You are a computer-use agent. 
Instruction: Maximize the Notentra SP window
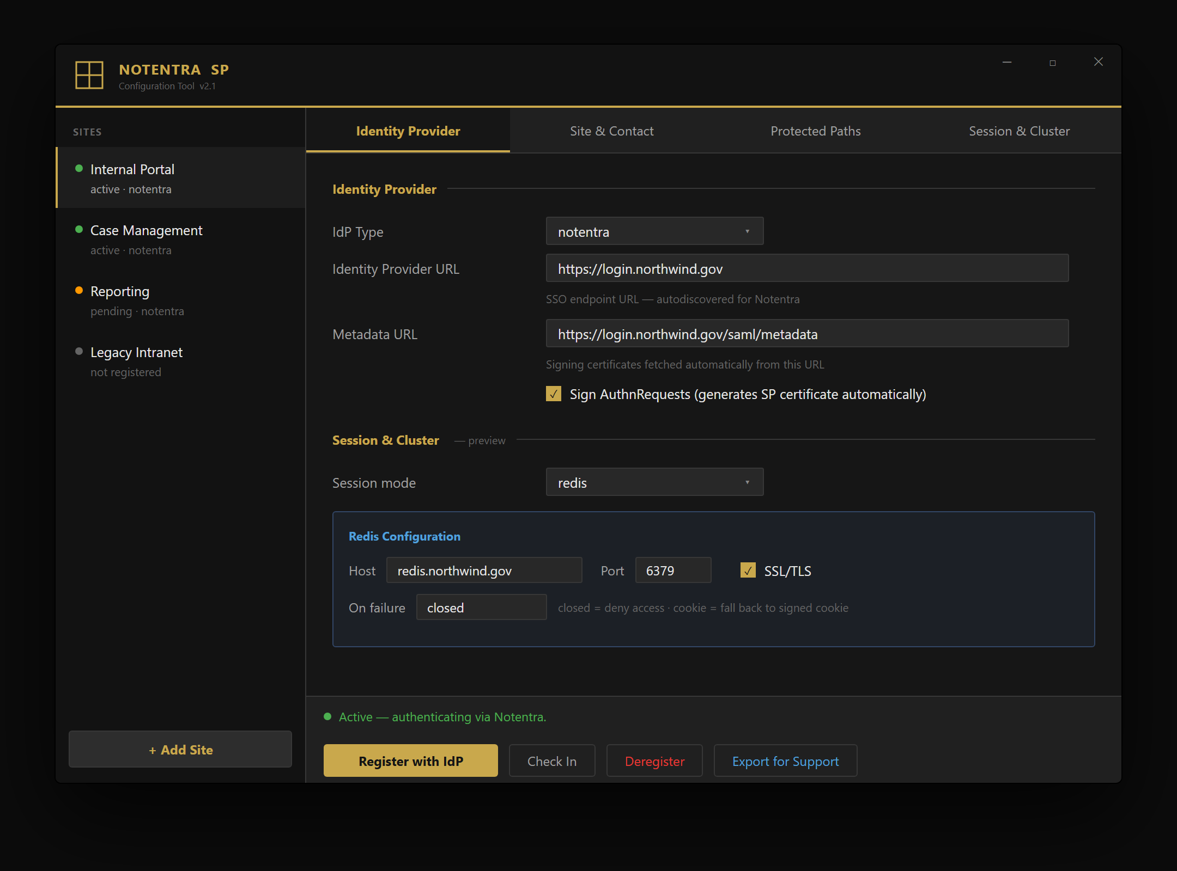click(x=1053, y=63)
